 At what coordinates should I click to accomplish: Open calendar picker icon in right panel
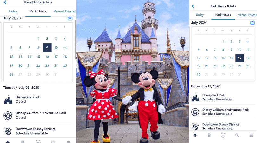click(253, 23)
